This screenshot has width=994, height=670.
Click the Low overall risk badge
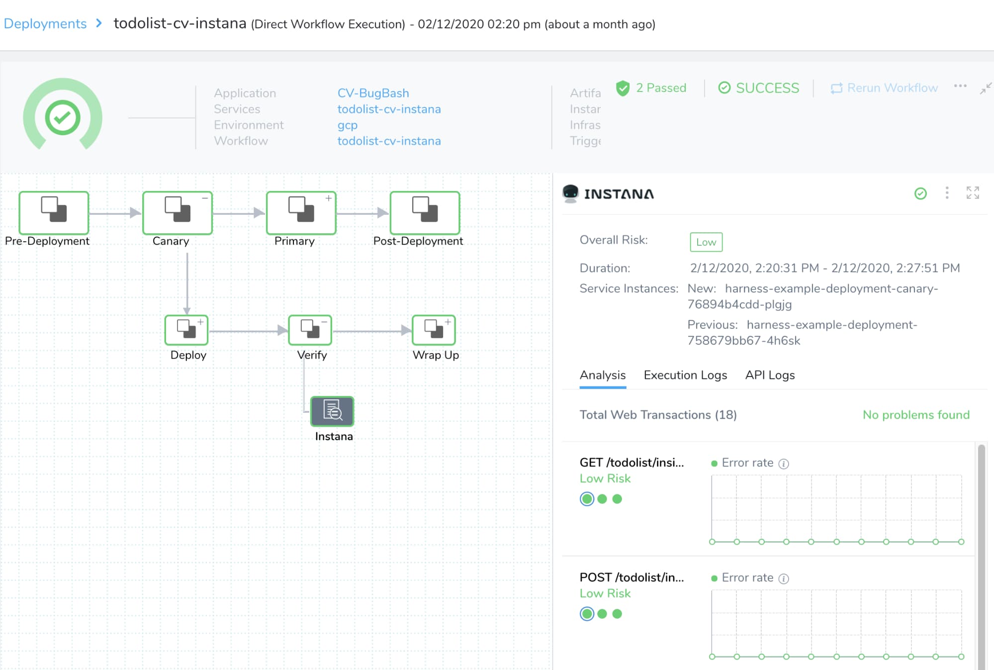[x=706, y=242]
